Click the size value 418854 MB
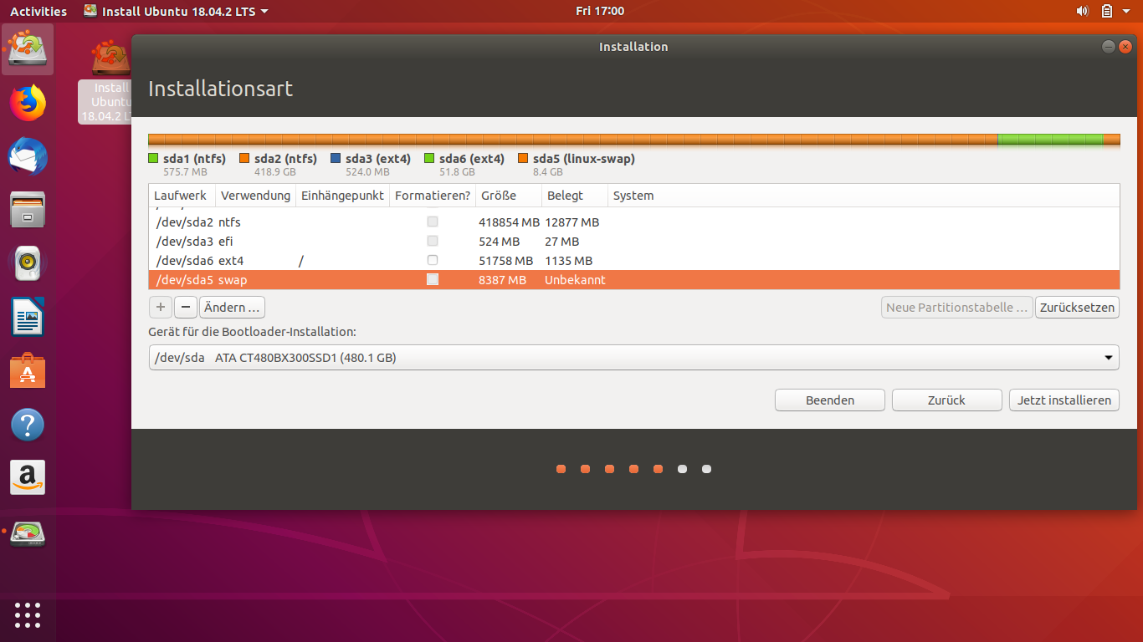 509,222
